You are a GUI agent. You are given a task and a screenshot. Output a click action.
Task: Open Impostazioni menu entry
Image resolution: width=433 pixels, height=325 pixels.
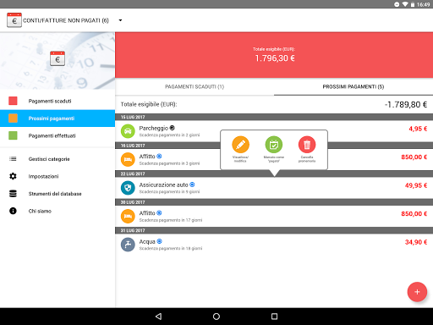[x=58, y=176]
